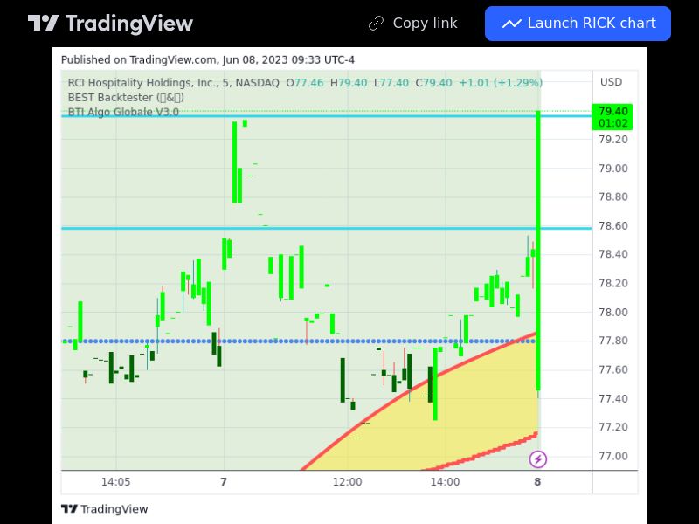
Task: Click the 79.20 price axis label
Action: (613, 140)
